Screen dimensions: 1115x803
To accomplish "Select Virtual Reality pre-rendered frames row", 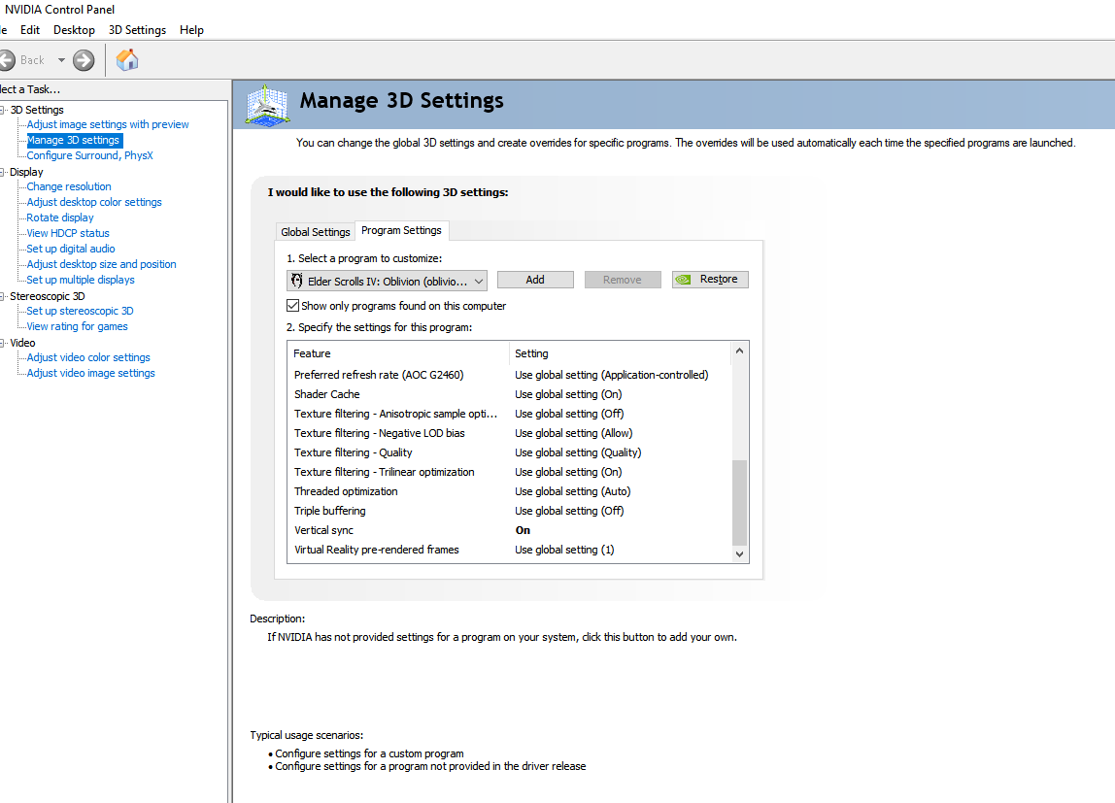I will point(509,550).
